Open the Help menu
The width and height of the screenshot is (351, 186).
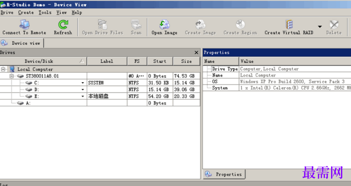pyautogui.click(x=77, y=13)
